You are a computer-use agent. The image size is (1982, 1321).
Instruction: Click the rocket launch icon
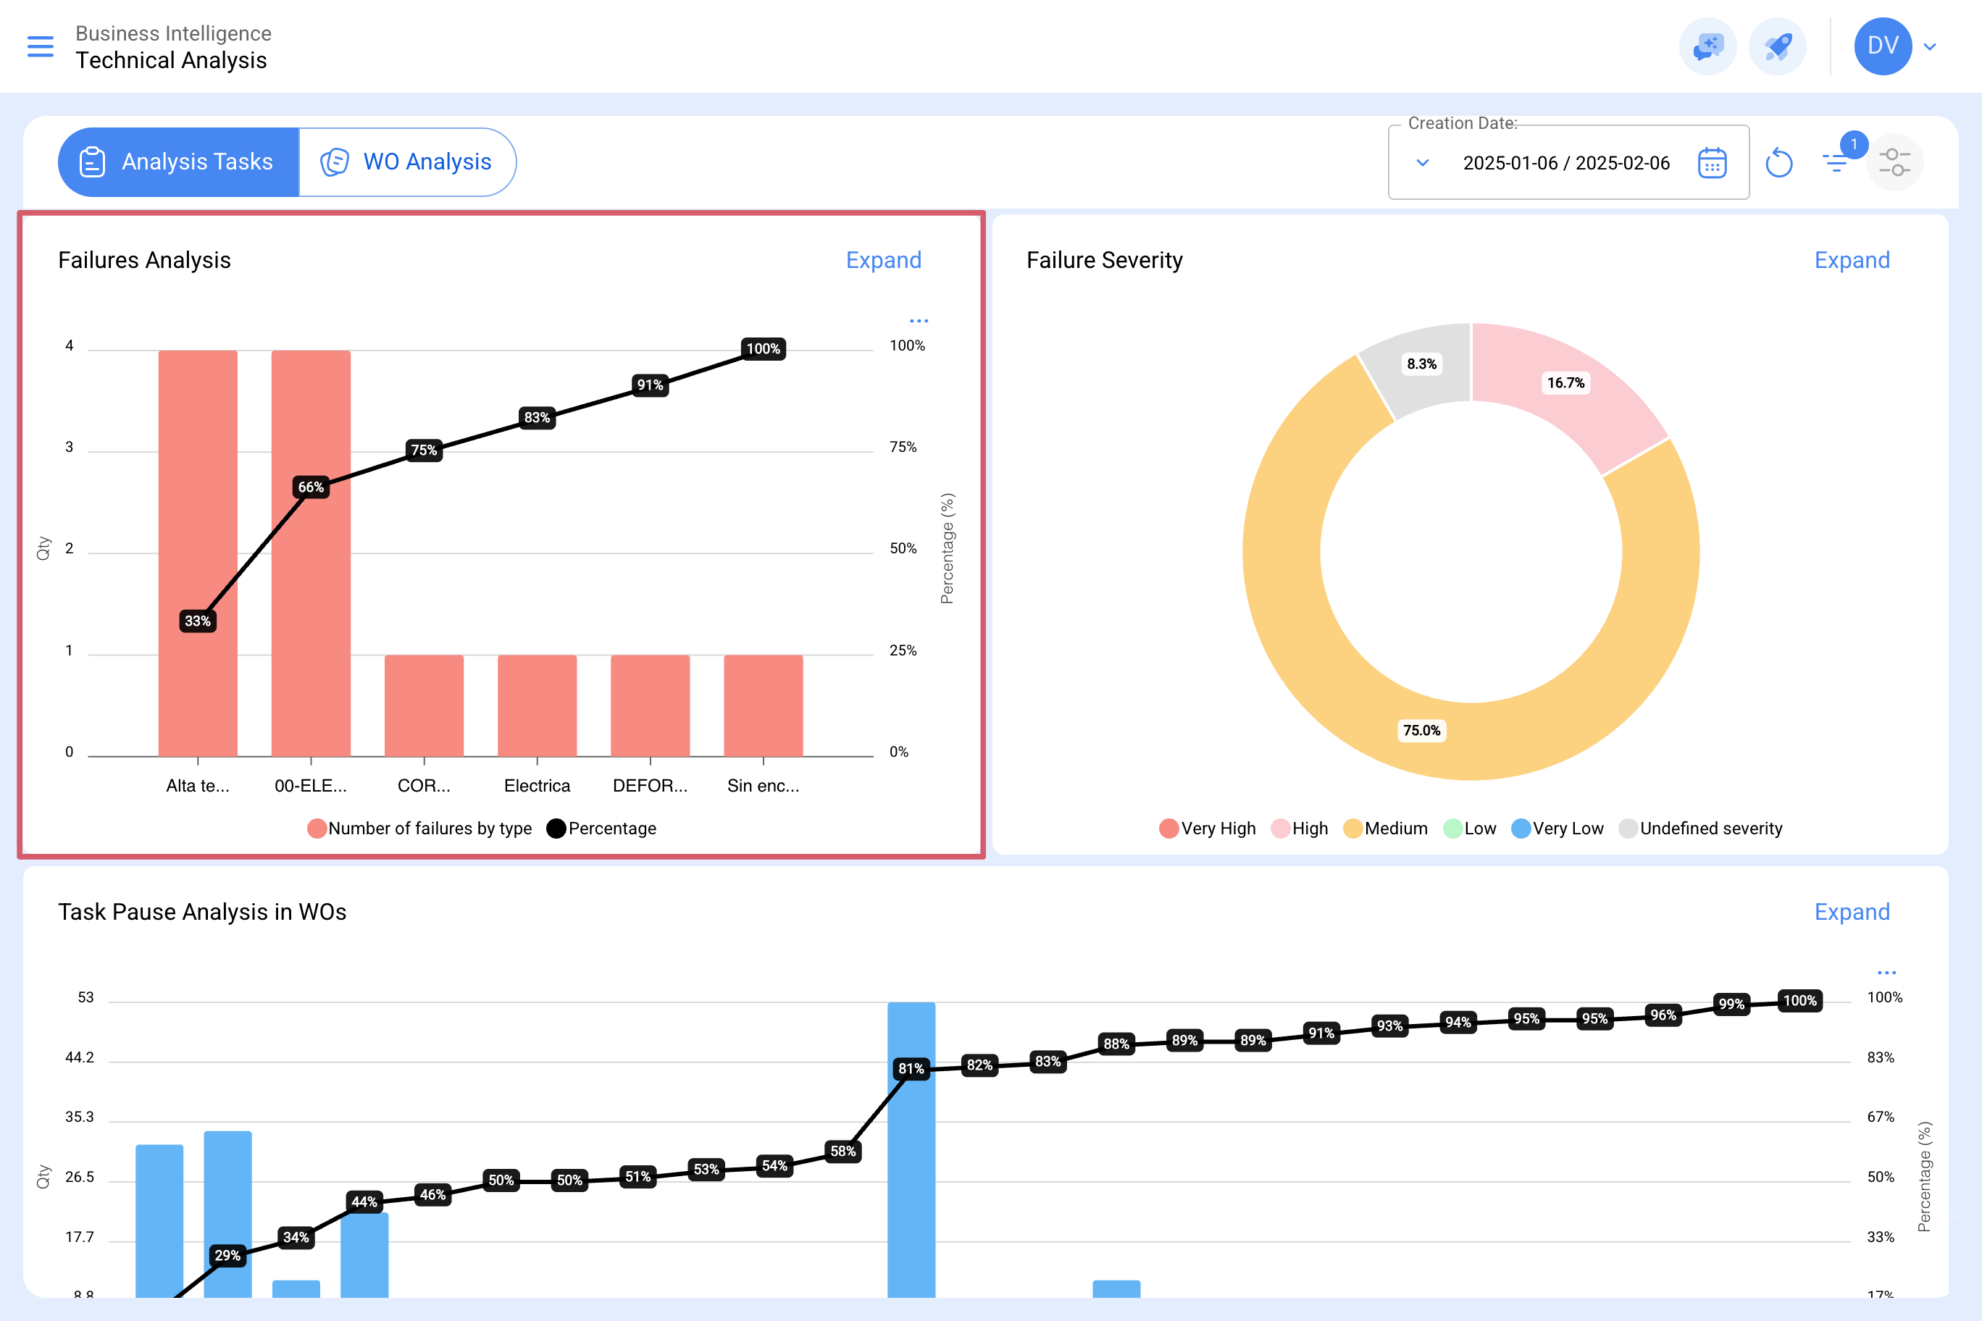pyautogui.click(x=1777, y=46)
